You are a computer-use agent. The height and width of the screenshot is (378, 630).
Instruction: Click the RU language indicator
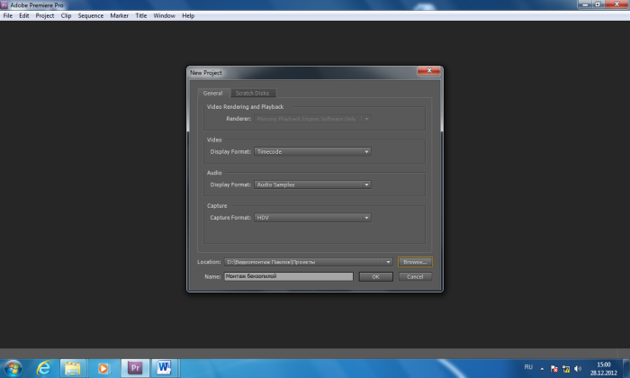coord(528,367)
